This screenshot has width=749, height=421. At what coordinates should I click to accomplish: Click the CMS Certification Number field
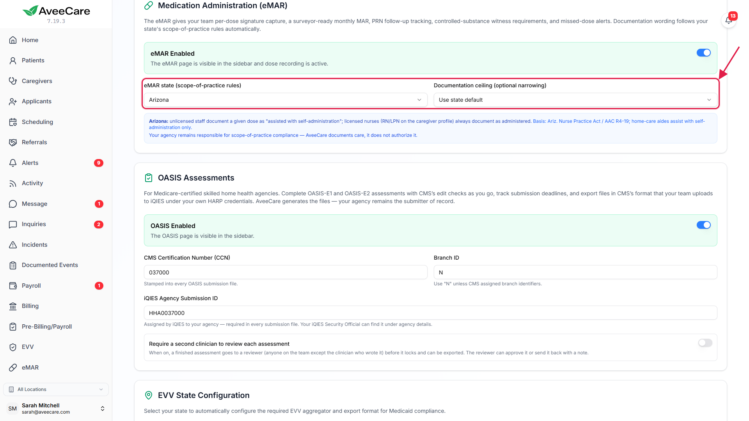[286, 272]
